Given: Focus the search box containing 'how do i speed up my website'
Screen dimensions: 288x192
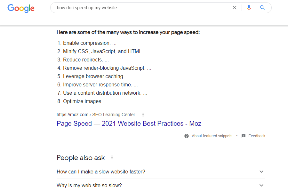Looking at the screenshot, I should 141,8.
